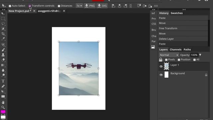The image size is (213, 120).
Task: Select the Blur tool
Action: [3, 70]
